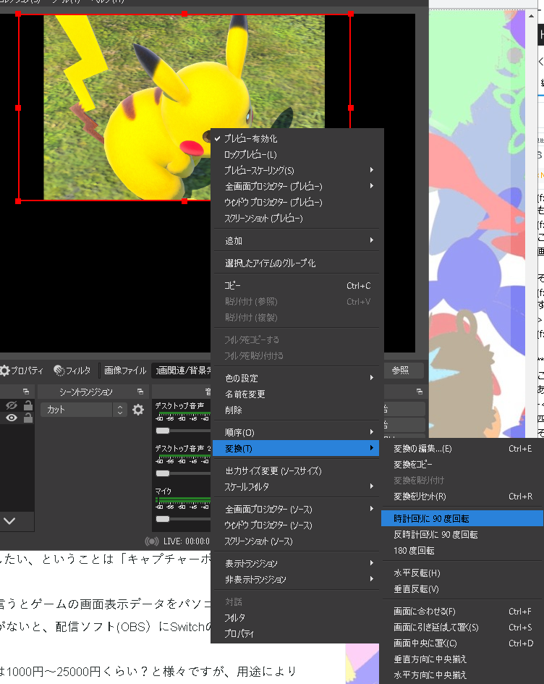Expand 全画面プロジェクター (プレビュー) submenu
The image size is (544, 684).
(296, 186)
